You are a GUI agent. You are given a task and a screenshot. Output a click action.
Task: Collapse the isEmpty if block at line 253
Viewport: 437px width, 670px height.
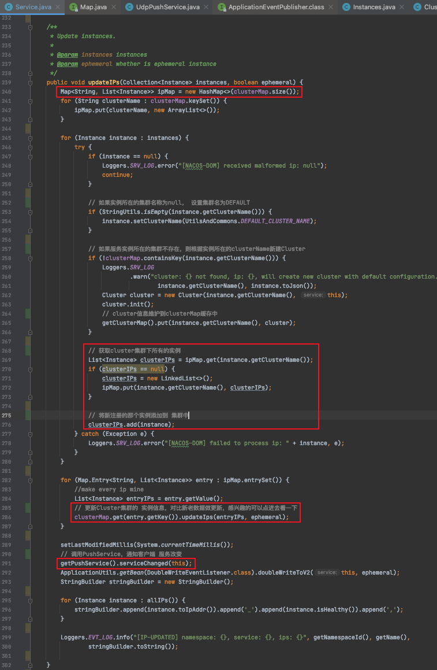click(x=30, y=212)
